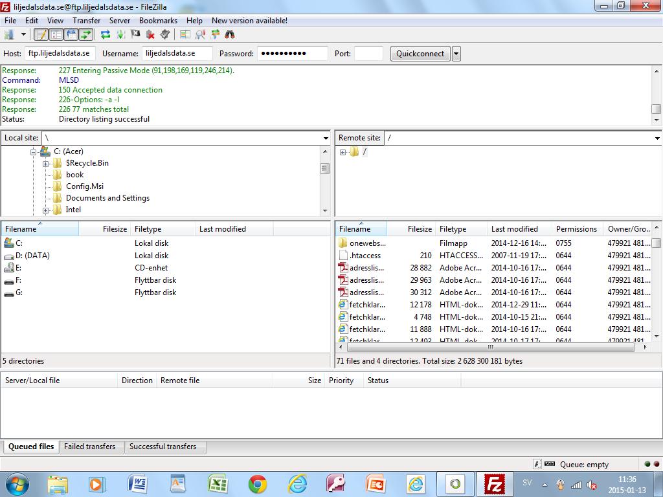Open the Local site path dropdown
Viewport: 663px width, 497px height.
[326, 138]
